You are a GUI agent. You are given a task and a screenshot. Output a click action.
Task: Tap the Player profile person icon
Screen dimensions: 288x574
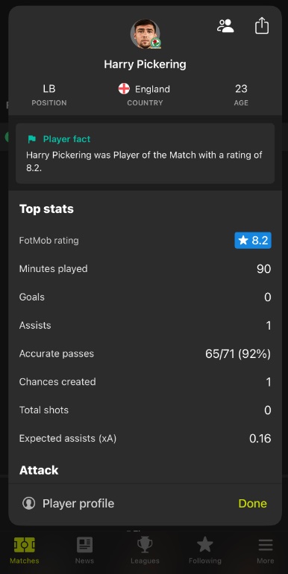pos(29,503)
